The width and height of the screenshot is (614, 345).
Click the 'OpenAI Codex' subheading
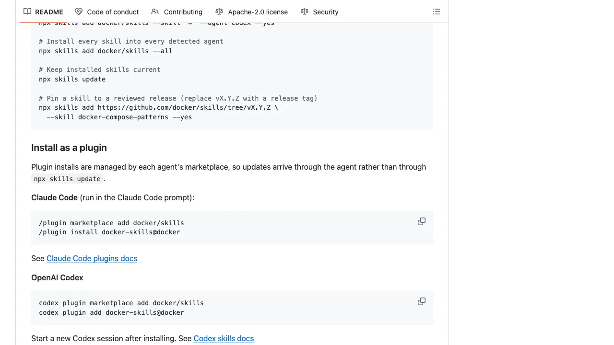coord(57,277)
